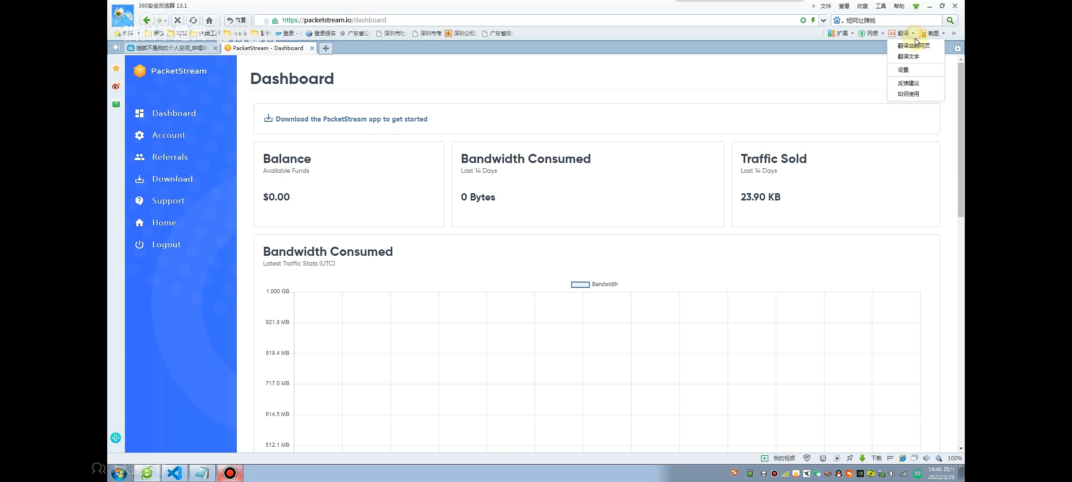Click the tab list collapse arrow icon
Screen dimensions: 1072x482
click(116, 47)
